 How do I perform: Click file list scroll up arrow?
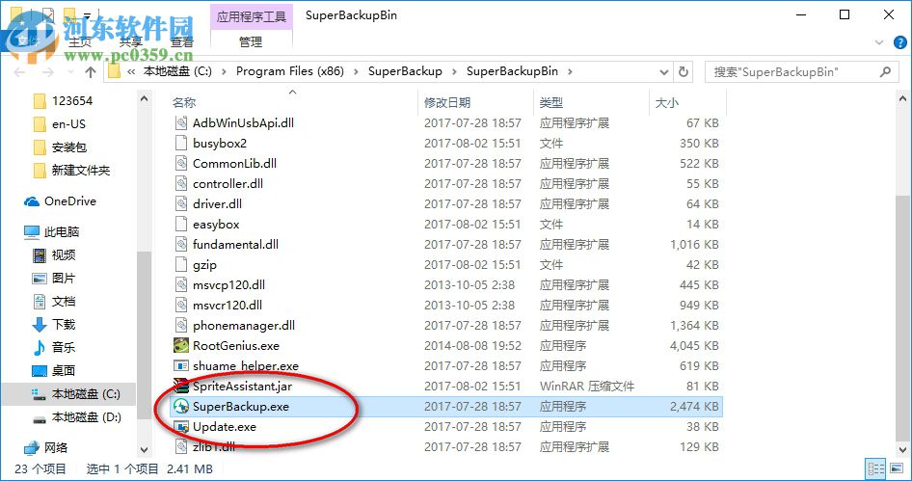[x=903, y=99]
